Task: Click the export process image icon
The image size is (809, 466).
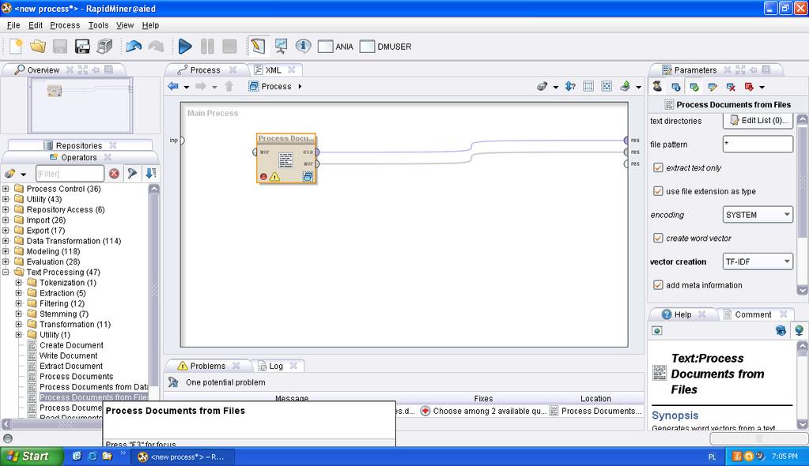Action: coord(625,86)
